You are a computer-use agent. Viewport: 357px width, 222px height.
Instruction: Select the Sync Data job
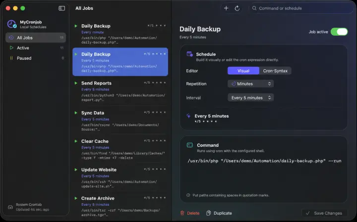(120, 121)
